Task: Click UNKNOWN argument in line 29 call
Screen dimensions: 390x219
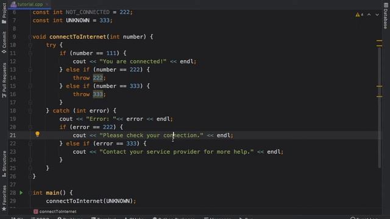Action: tap(118, 201)
